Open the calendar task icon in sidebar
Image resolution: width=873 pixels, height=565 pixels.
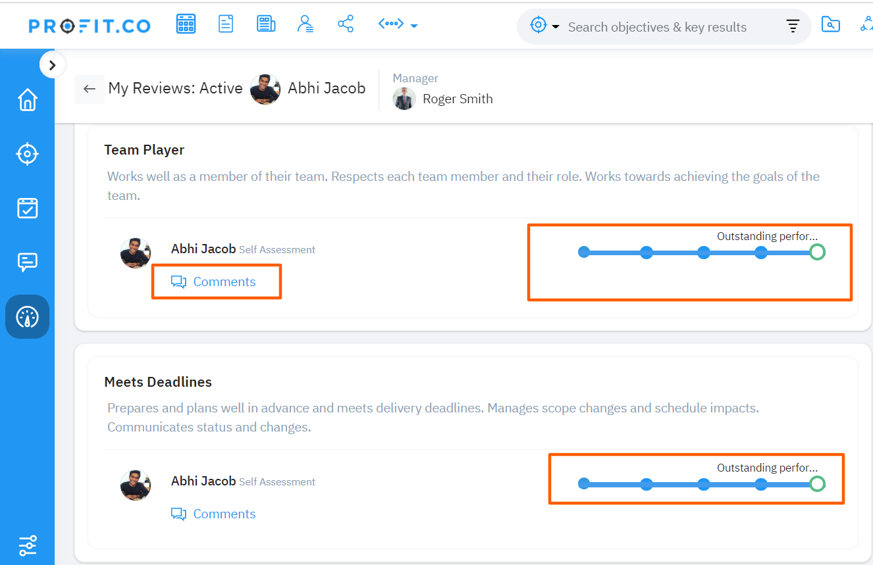point(28,208)
